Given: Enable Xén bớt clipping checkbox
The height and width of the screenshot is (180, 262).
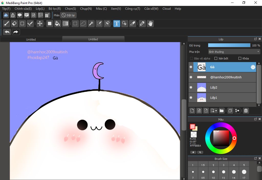Looking at the screenshot, I should point(216,58).
